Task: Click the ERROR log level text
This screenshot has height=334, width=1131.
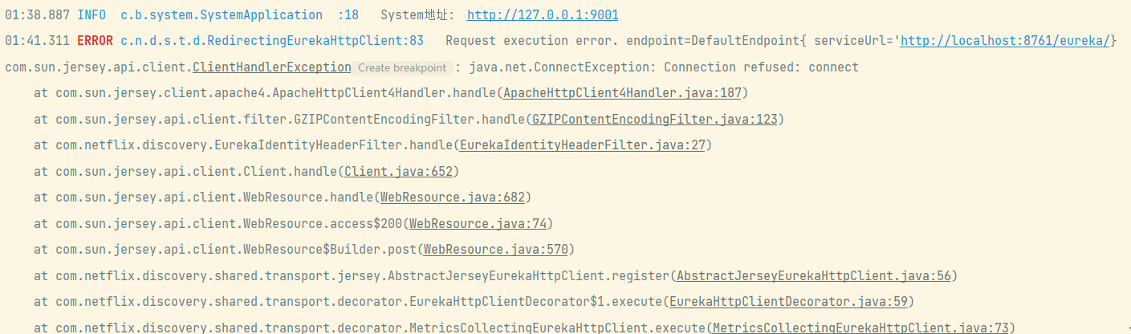Action: (x=95, y=41)
